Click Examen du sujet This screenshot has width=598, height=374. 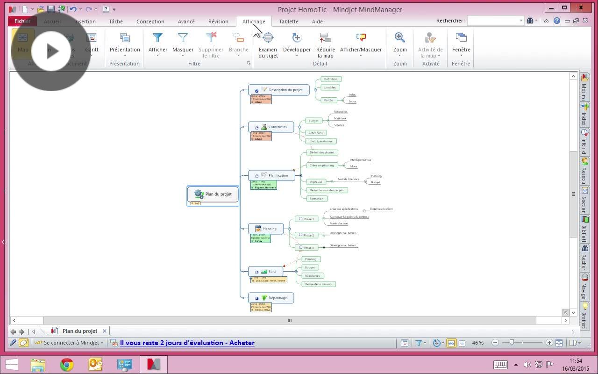tap(268, 44)
